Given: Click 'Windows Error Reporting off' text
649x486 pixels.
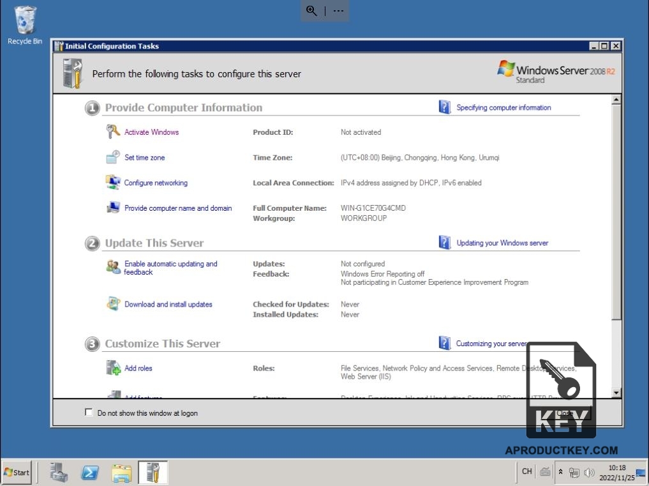Looking at the screenshot, I should (x=382, y=274).
